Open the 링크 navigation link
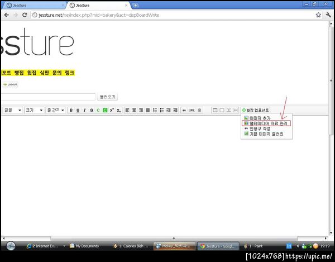Screen dimensions: 335x262 coord(70,73)
